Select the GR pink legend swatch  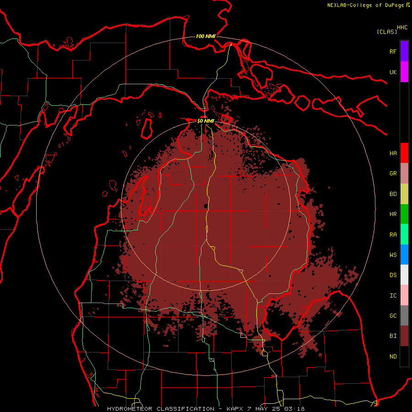pos(404,173)
